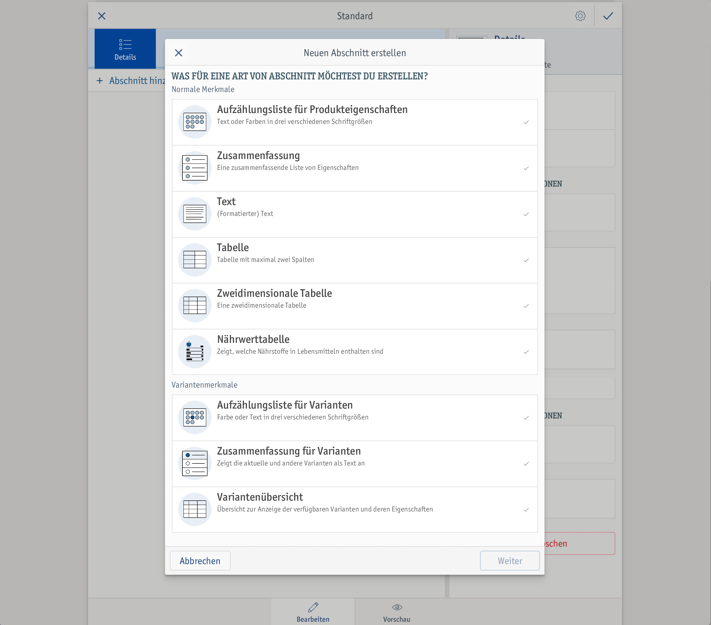This screenshot has height=625, width=711.
Task: Click the Zusammenfassung list icon
Action: [195, 168]
